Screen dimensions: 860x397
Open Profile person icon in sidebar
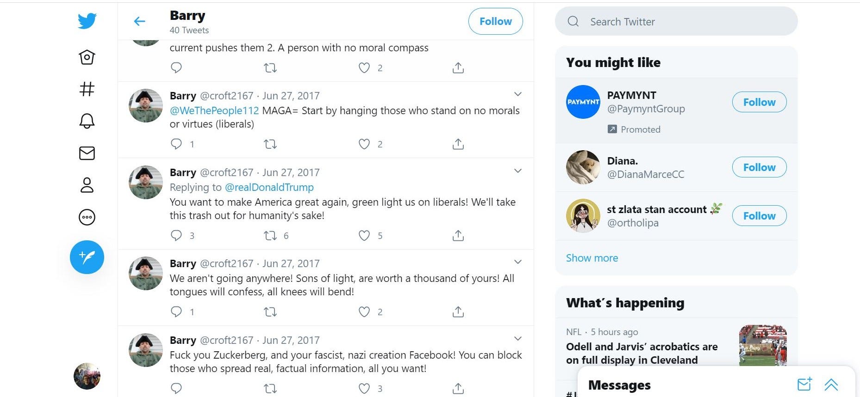(87, 185)
